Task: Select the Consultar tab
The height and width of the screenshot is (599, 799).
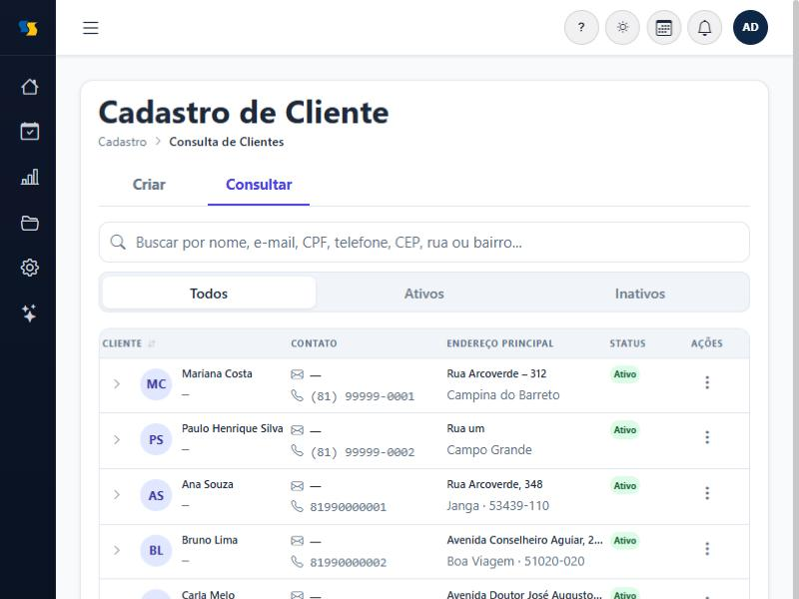Action: click(x=259, y=185)
